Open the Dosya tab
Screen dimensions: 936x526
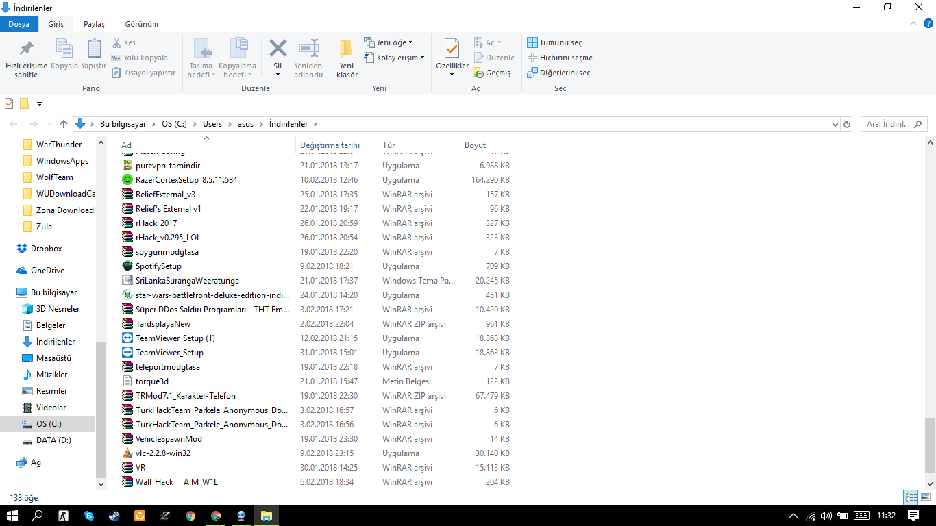point(19,24)
